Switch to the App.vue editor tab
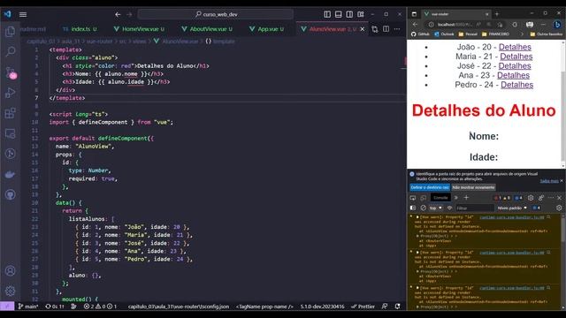 pyautogui.click(x=267, y=29)
